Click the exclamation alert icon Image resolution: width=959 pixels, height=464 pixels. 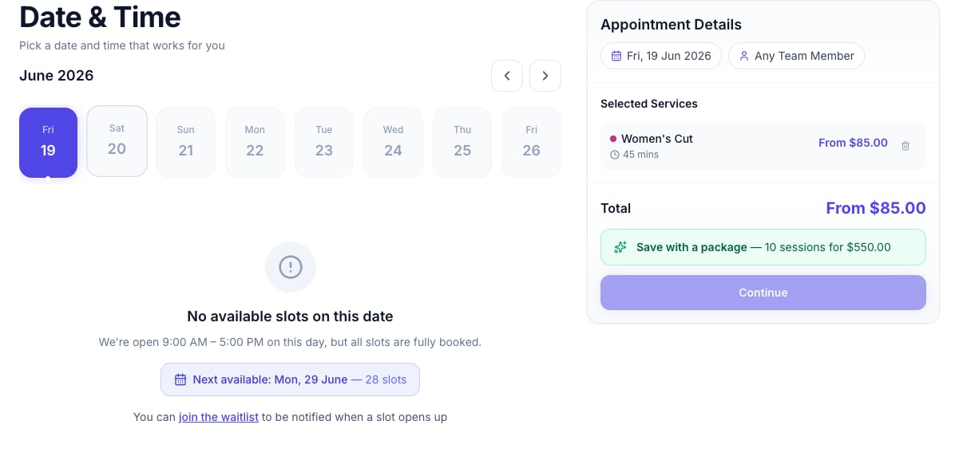coord(291,267)
